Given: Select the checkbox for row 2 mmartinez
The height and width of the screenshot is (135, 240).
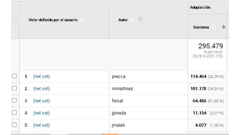Looking at the screenshot, I should tap(14, 88).
